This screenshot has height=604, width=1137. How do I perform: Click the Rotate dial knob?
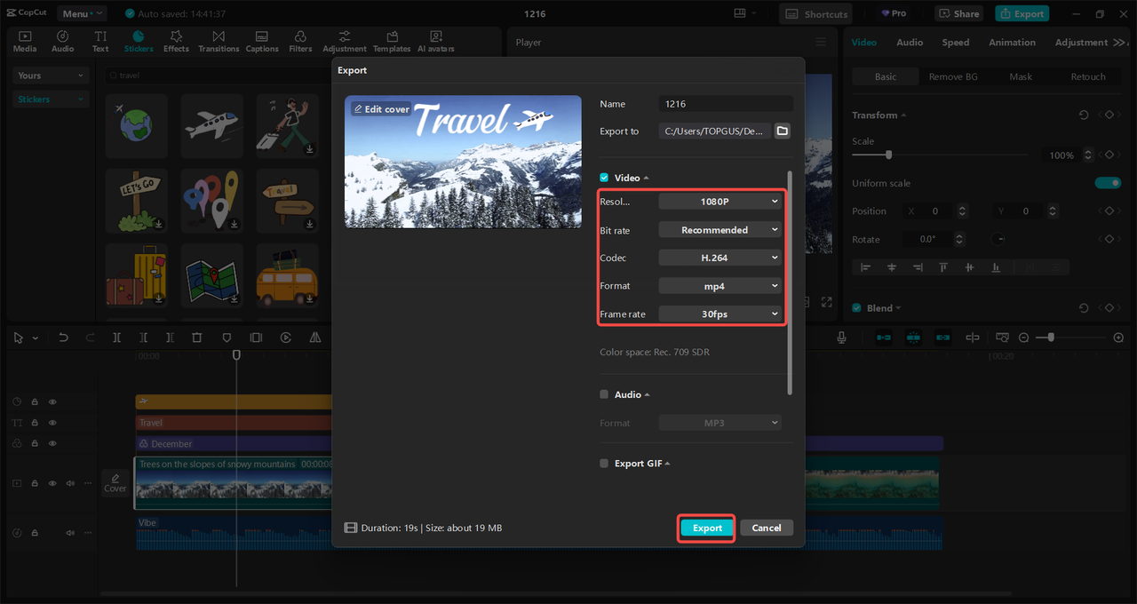[x=999, y=239]
